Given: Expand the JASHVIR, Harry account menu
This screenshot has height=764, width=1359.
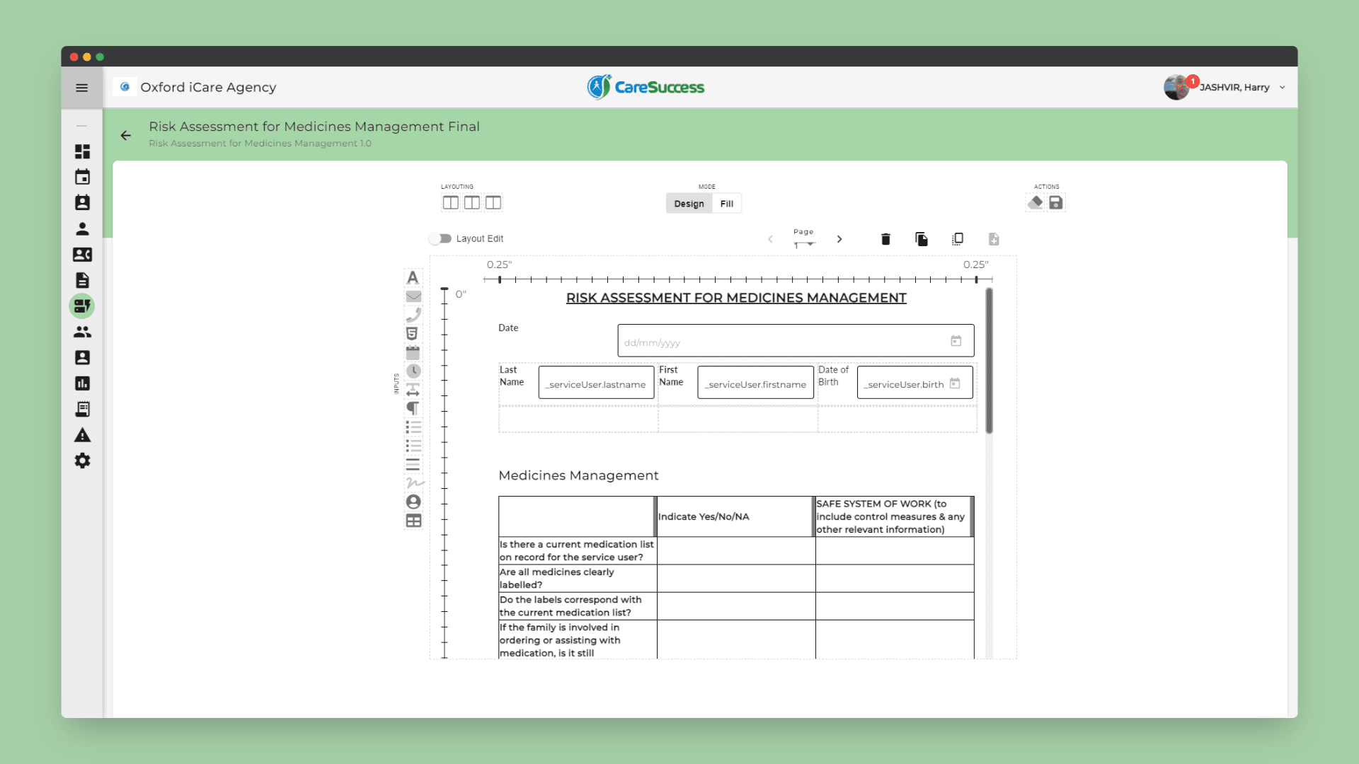Looking at the screenshot, I should point(1282,87).
